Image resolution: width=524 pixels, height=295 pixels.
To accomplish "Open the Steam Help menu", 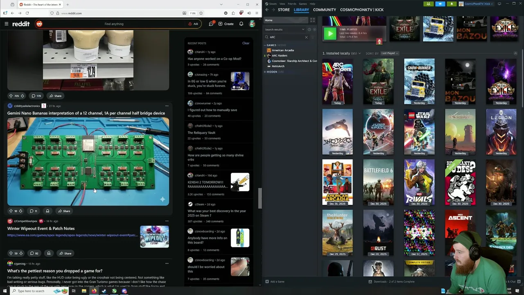I will click(312, 4).
